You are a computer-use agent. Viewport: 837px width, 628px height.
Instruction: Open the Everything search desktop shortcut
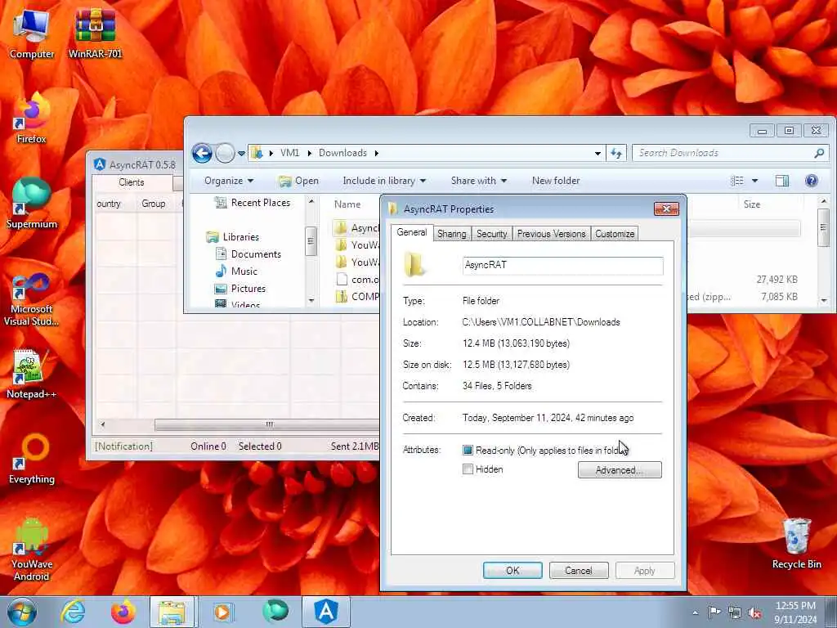32,459
